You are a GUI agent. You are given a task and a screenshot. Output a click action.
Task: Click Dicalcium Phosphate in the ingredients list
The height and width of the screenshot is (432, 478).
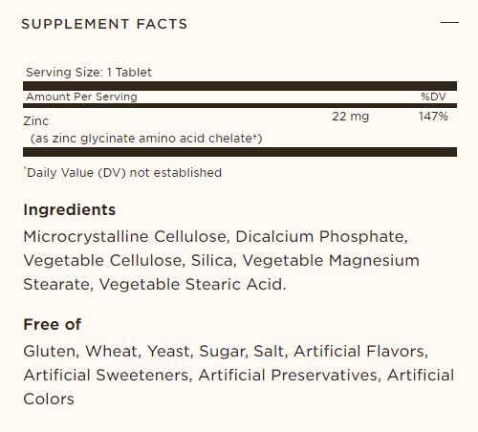coord(320,237)
